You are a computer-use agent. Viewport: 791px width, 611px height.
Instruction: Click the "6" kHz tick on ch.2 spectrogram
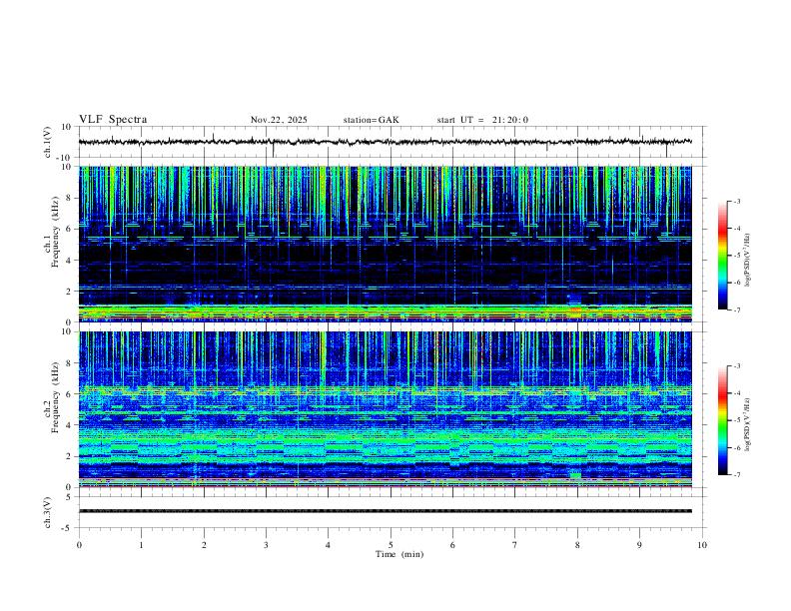[x=70, y=394]
